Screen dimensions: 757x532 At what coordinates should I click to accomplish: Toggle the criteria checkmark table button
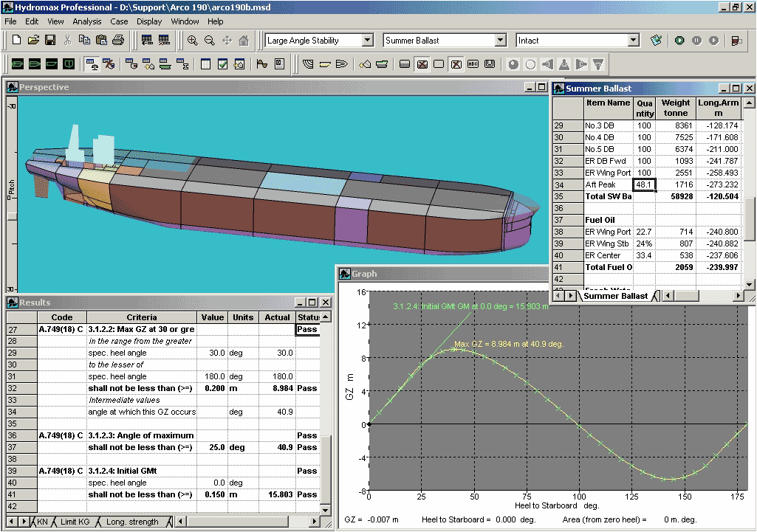click(x=222, y=64)
